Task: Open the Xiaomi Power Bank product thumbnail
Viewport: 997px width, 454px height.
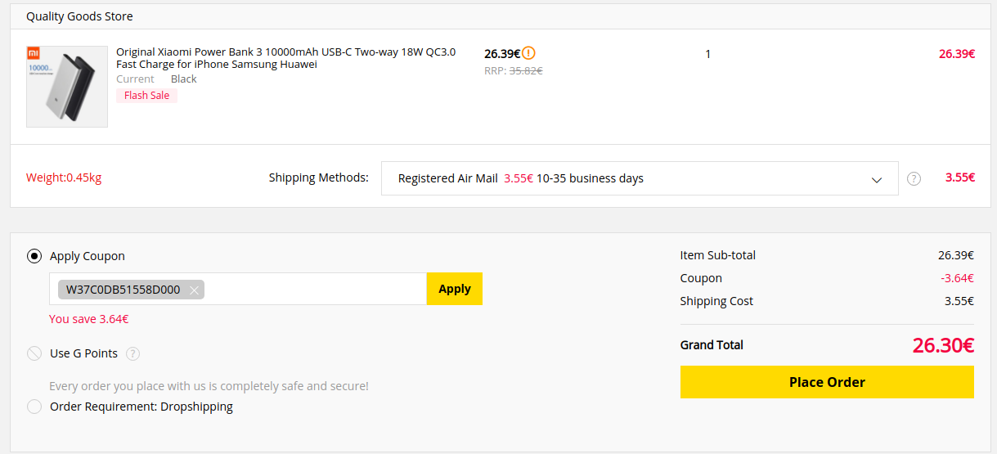Action: [67, 87]
